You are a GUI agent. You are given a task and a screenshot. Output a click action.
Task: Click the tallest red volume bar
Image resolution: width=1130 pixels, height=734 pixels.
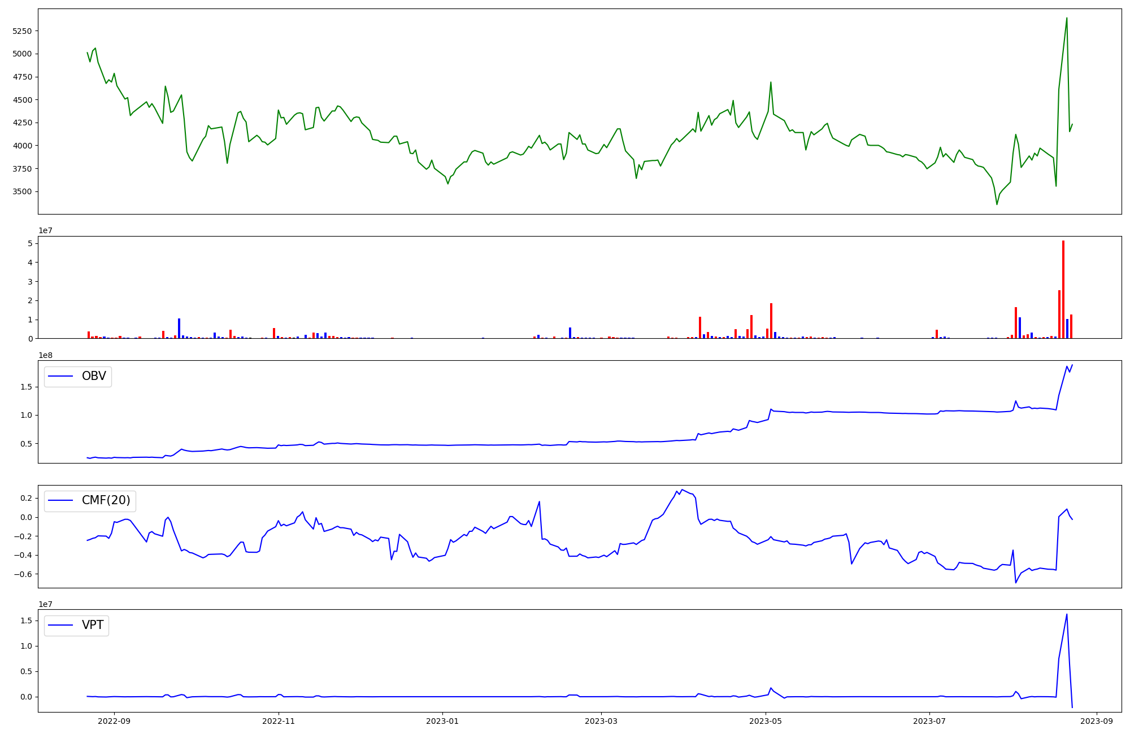point(1063,288)
